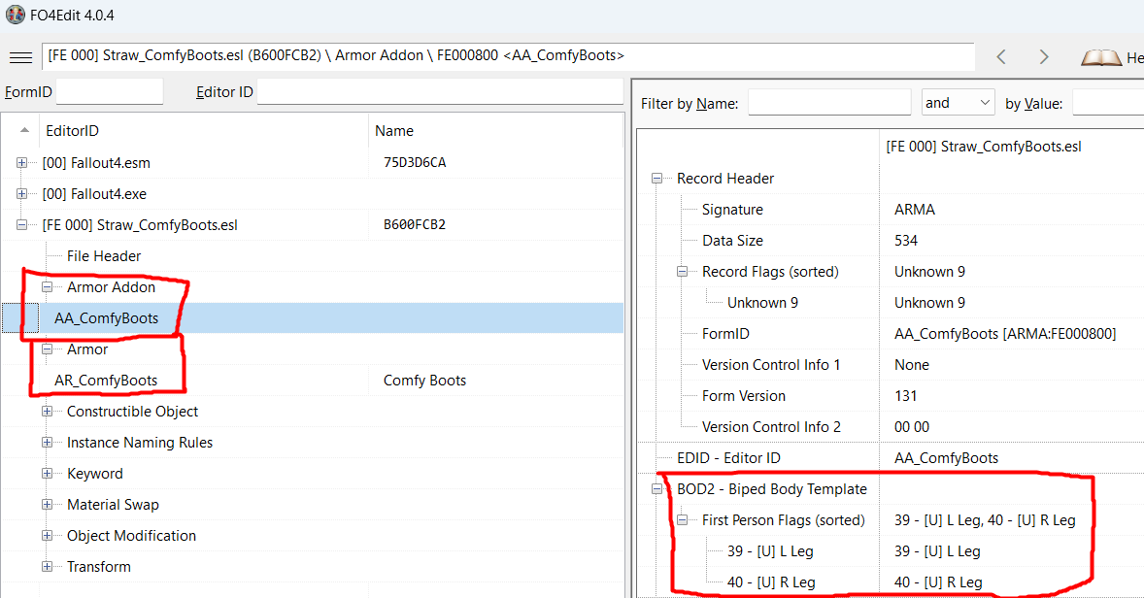Expand the Constructible Object group
The height and width of the screenshot is (598, 1144).
[48, 412]
